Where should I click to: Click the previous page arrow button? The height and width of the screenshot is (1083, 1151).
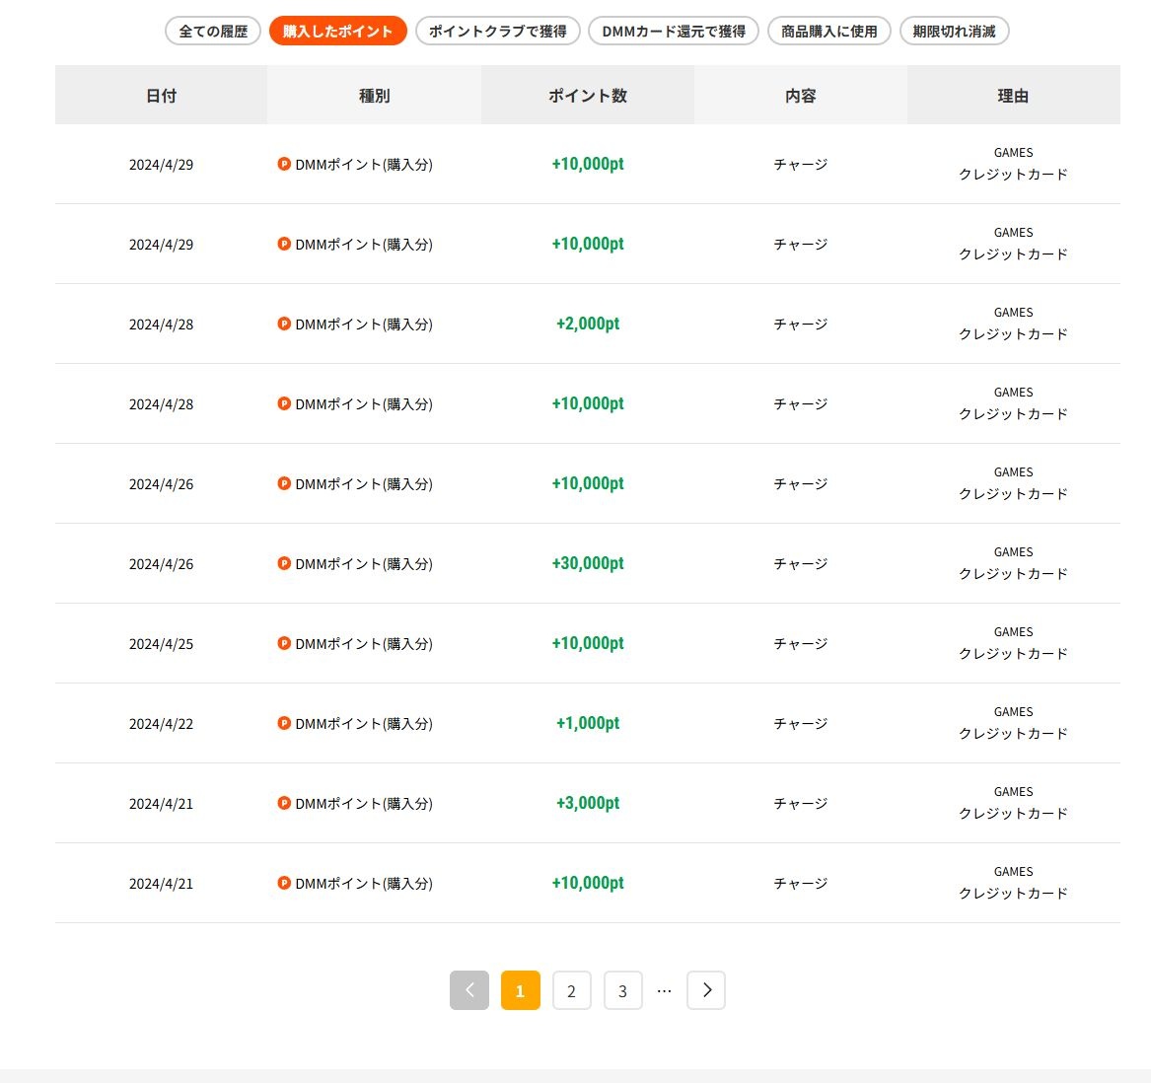(469, 990)
